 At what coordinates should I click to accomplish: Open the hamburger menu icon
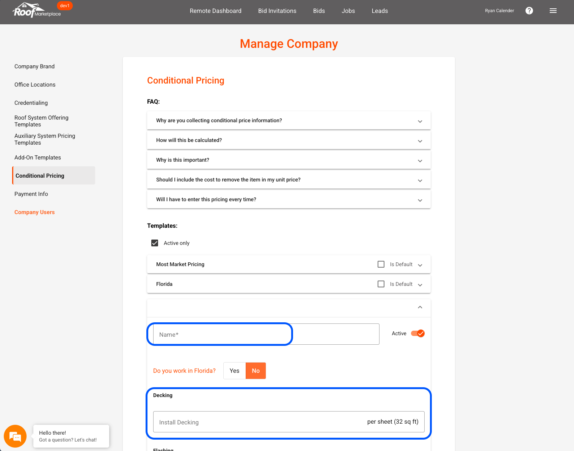[553, 11]
